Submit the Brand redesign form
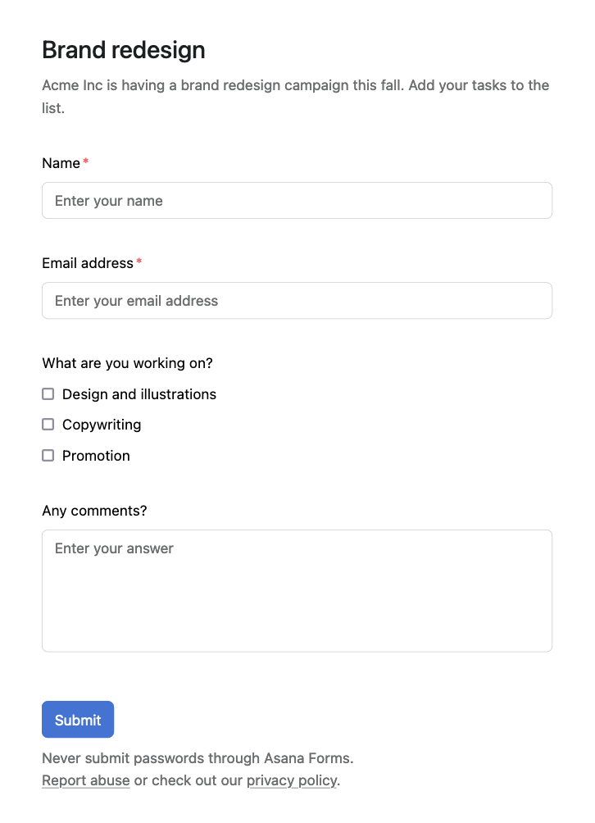Screen dimensions: 595x823 click(78, 720)
